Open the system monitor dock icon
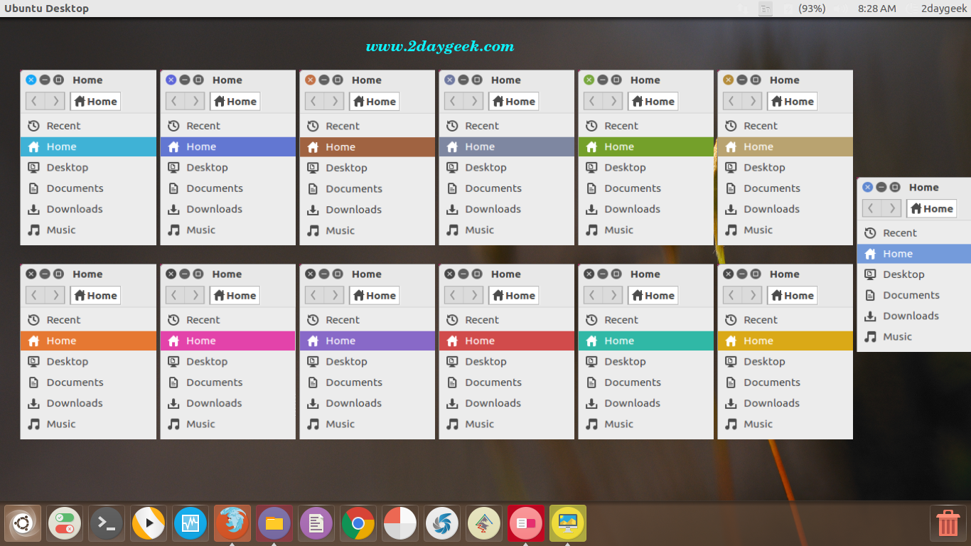971x546 pixels. click(191, 524)
